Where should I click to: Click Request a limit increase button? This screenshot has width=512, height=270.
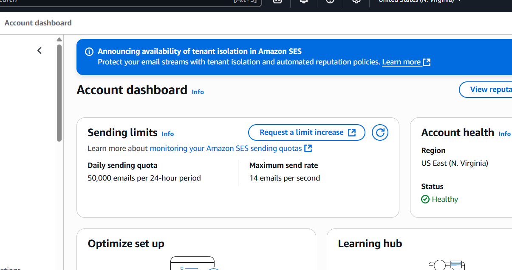click(307, 132)
